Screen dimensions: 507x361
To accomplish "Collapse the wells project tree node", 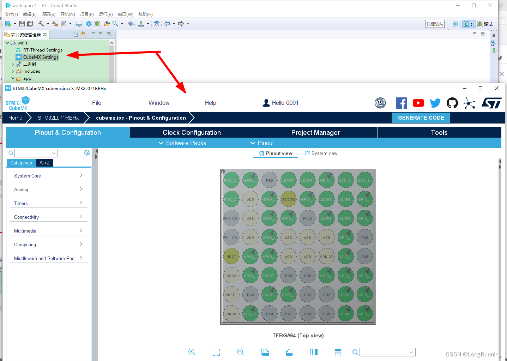I will [x=7, y=43].
